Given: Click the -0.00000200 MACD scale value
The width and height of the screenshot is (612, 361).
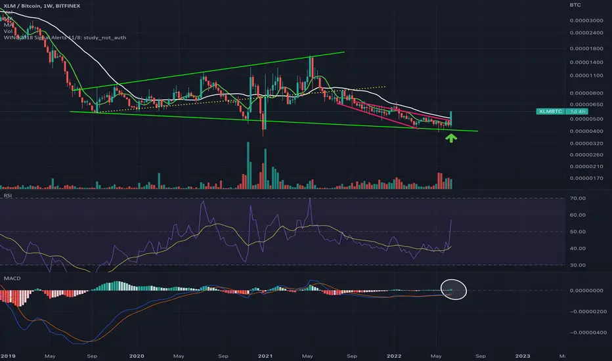Looking at the screenshot, I should tap(588, 311).
